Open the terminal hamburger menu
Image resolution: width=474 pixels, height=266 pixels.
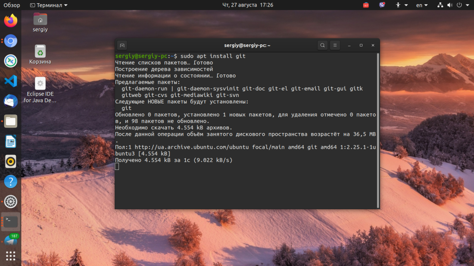335,45
